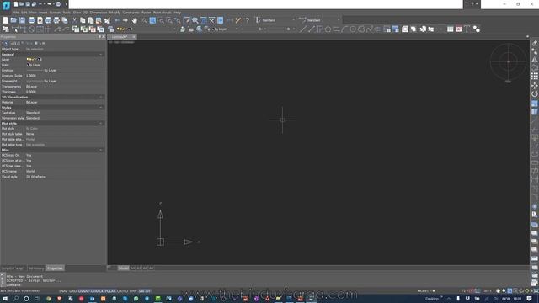Click the Copy icon in toolbar
This screenshot has height=303, width=539.
[x=83, y=20]
